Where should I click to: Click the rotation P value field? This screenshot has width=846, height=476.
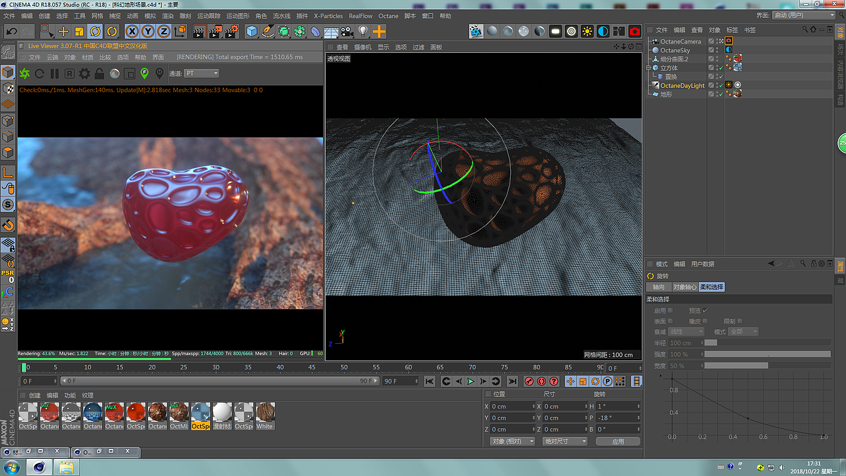[617, 418]
